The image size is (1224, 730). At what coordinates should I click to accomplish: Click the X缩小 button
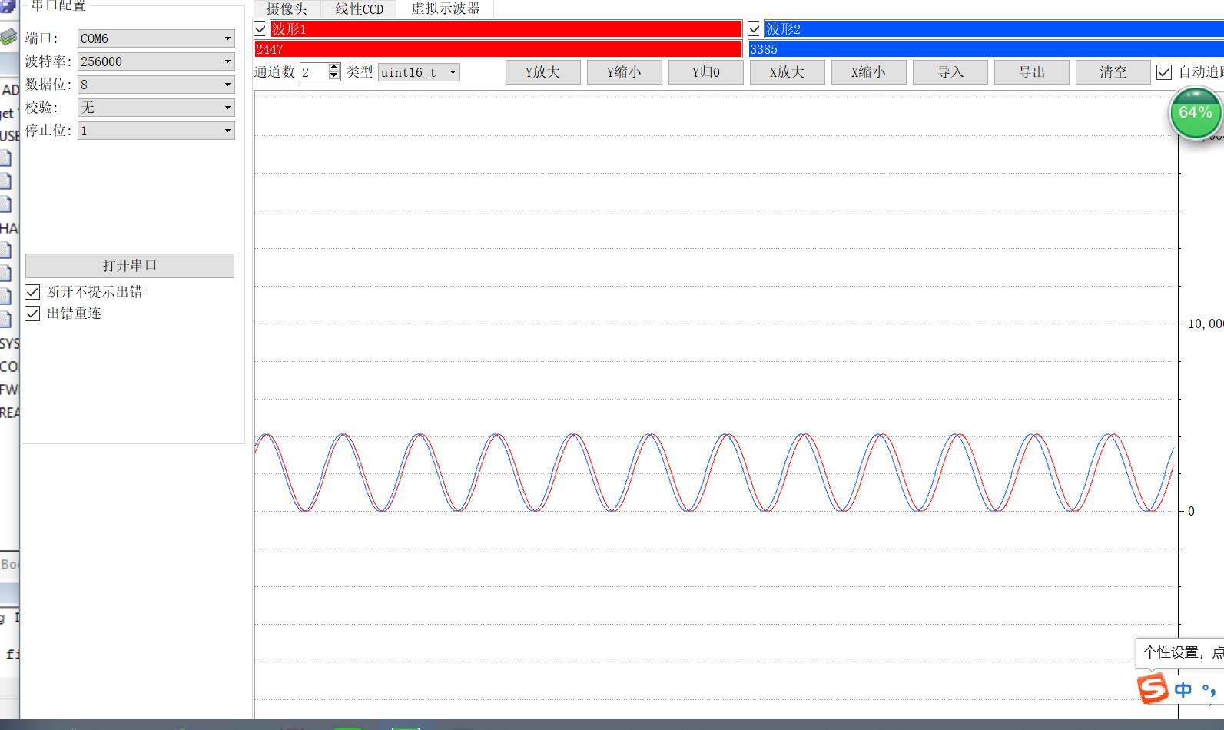point(868,72)
